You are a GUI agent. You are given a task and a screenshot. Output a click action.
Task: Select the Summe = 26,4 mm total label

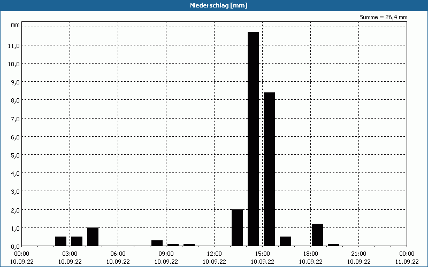[383, 17]
